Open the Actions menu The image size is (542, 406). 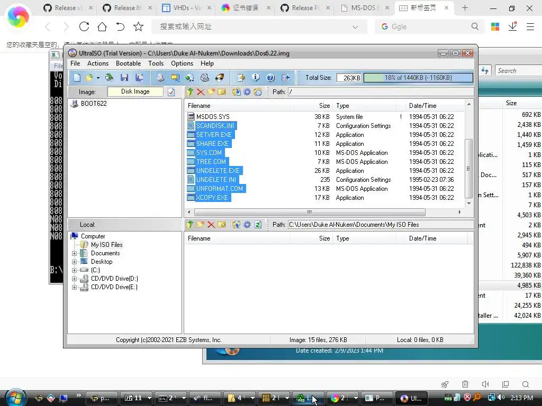click(98, 63)
